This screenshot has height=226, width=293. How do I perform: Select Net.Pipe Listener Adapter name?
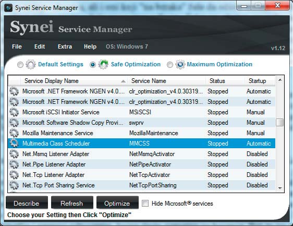[x=54, y=164]
